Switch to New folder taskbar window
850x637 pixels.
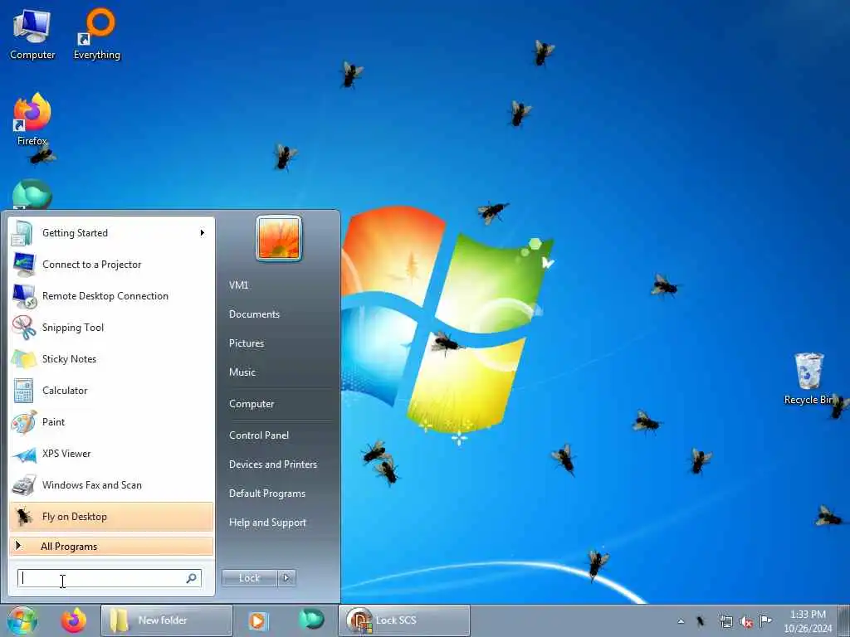click(166, 620)
